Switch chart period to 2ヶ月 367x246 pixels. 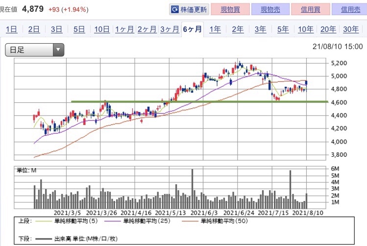[x=147, y=29]
